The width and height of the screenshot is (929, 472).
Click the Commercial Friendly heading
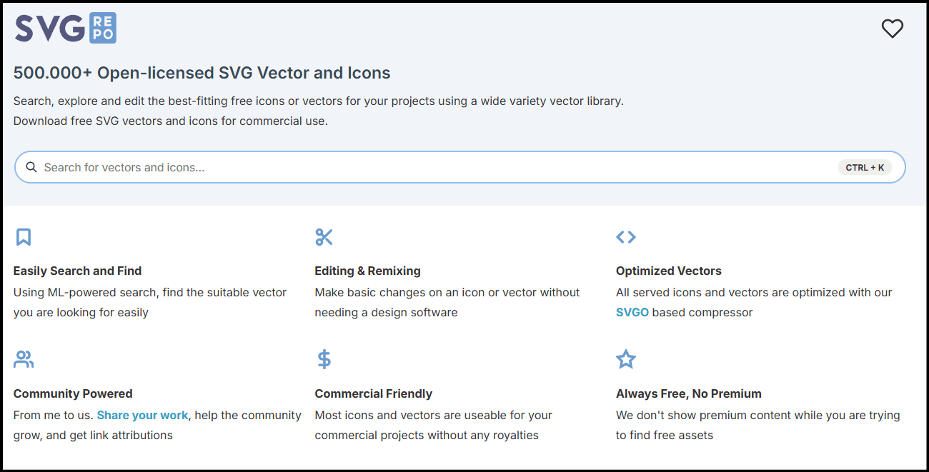point(374,393)
